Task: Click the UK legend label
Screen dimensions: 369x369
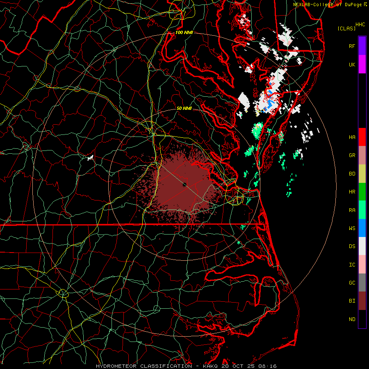Action: (x=352, y=64)
